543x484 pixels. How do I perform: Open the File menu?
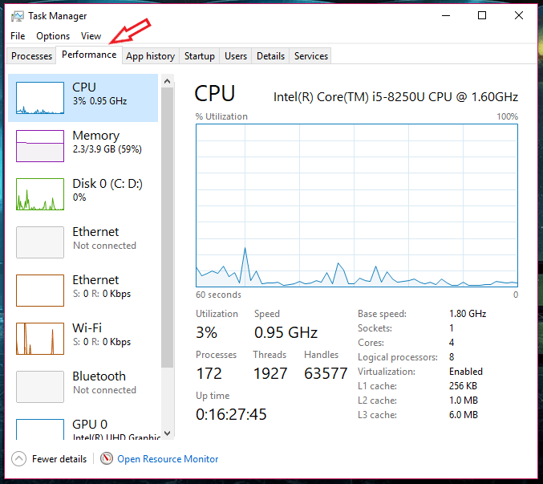click(x=18, y=36)
